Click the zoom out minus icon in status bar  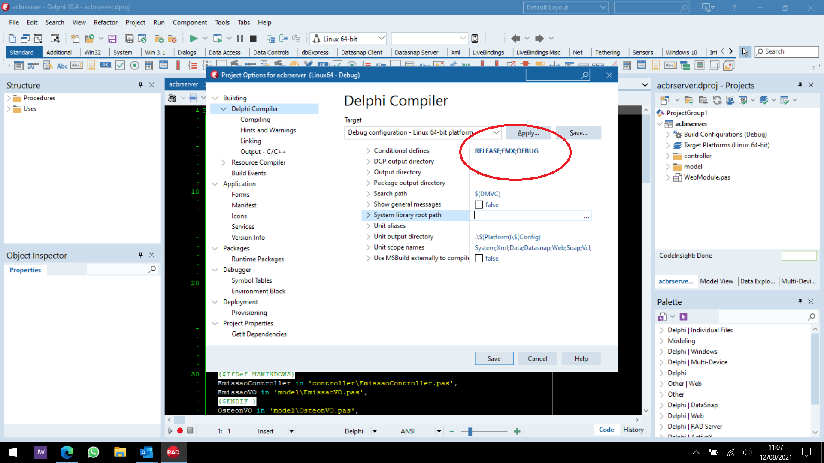point(451,431)
